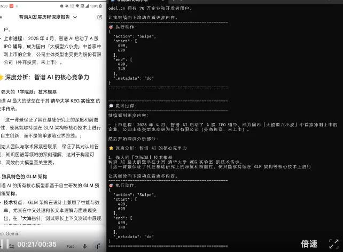Click the target icon beside lower 执行动作

tap(111, 185)
